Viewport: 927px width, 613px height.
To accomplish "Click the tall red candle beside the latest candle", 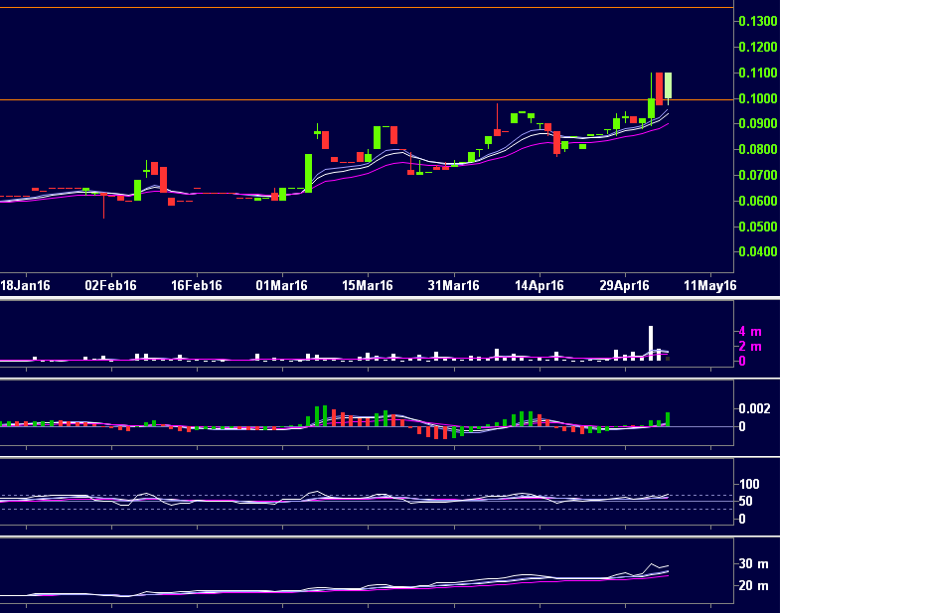I will coord(659,88).
